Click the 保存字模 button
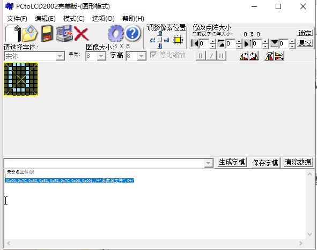Screen dimensions: 317x250 click(x=266, y=163)
